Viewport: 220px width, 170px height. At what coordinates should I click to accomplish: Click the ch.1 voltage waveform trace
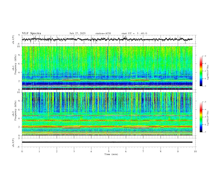tap(107, 39)
